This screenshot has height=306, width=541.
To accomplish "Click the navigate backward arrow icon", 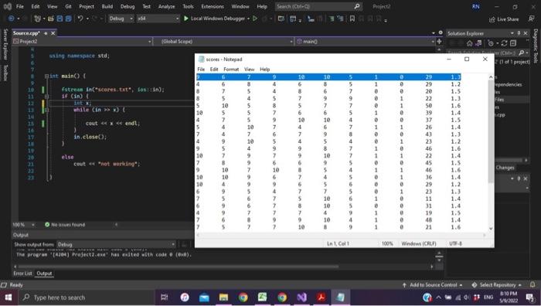I will [x=11, y=19].
